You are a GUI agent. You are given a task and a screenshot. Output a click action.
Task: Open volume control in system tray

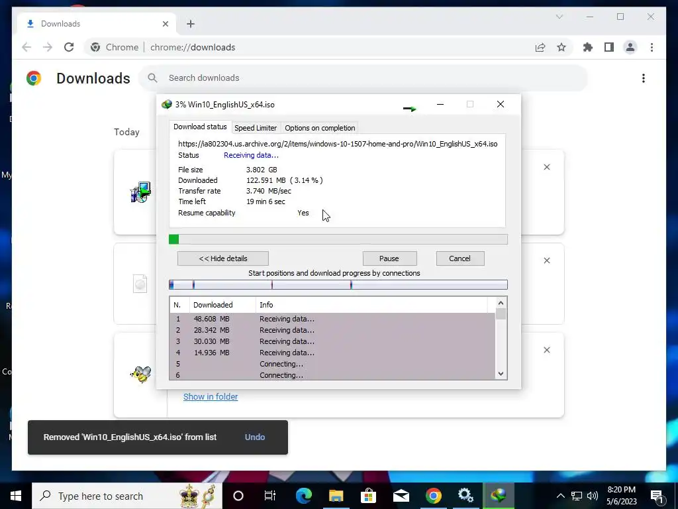click(593, 496)
